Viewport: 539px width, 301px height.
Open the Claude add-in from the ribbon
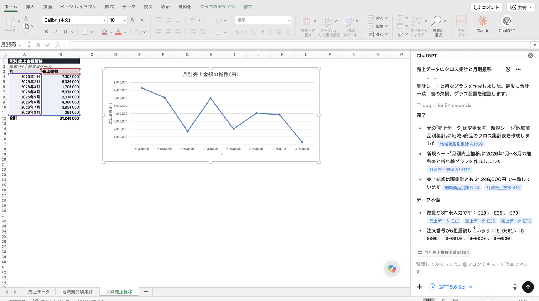point(482,24)
